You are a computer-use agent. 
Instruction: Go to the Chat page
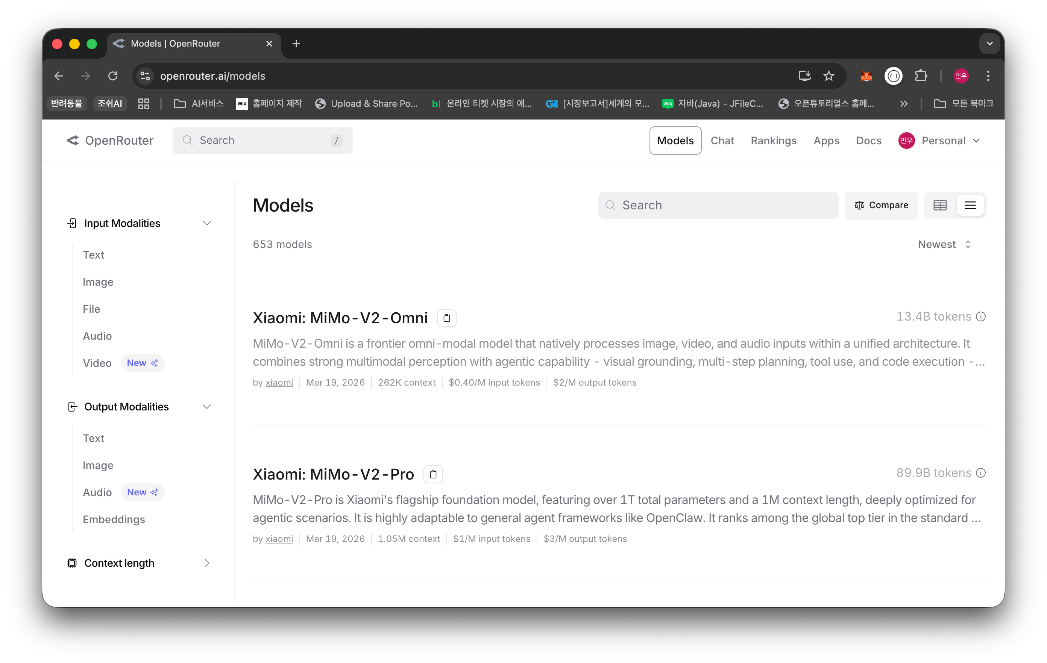click(722, 140)
